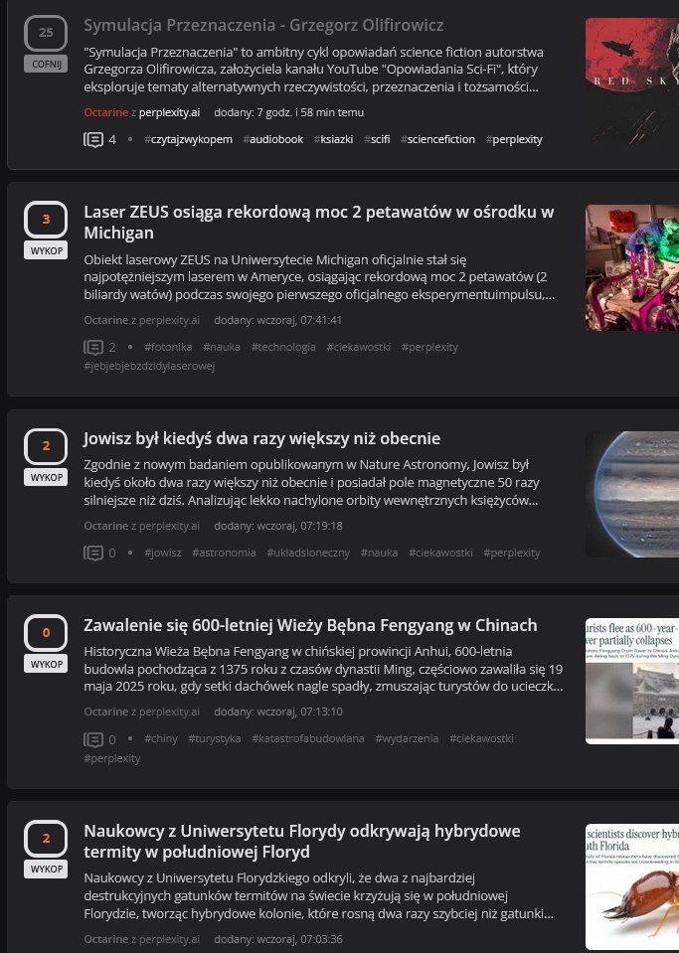Open the #astronomia tag
Image resolution: width=679 pixels, height=953 pixels.
point(224,554)
